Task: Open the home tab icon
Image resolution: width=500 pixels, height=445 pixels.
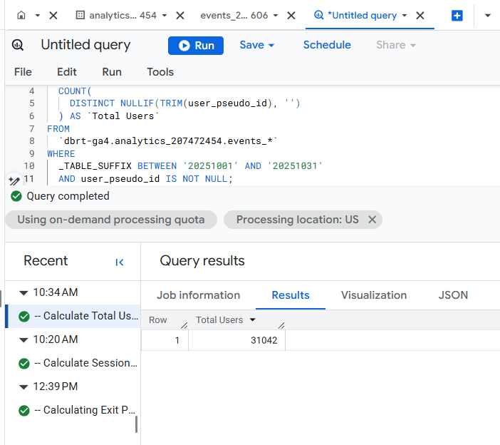Action: 21,15
